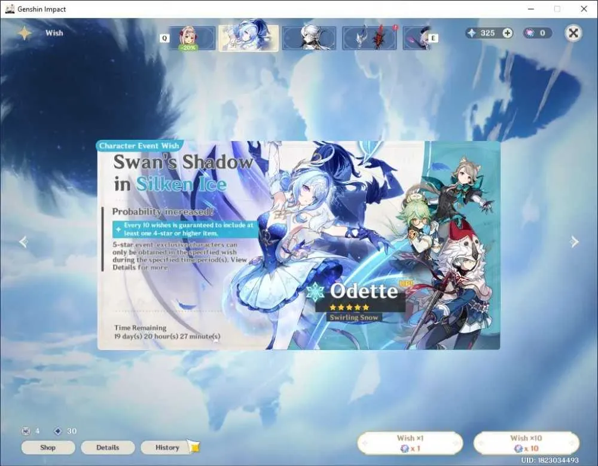Click the Odette five-star name plate
The image size is (598, 466).
pos(361,301)
